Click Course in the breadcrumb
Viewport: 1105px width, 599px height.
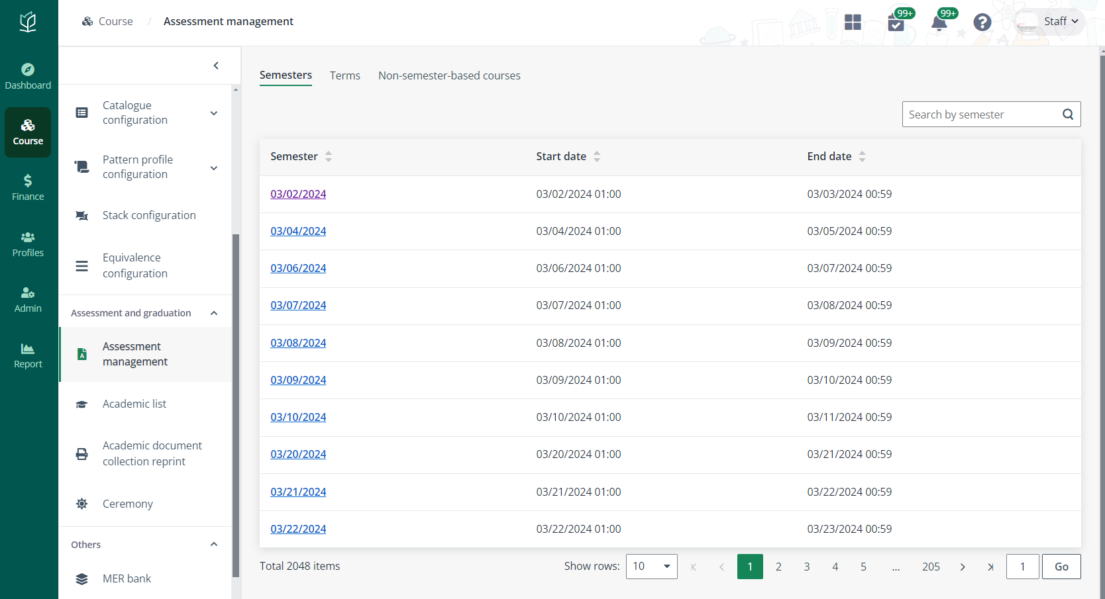coord(115,21)
